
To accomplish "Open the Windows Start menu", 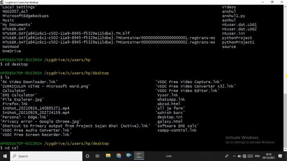I will 5,156.
